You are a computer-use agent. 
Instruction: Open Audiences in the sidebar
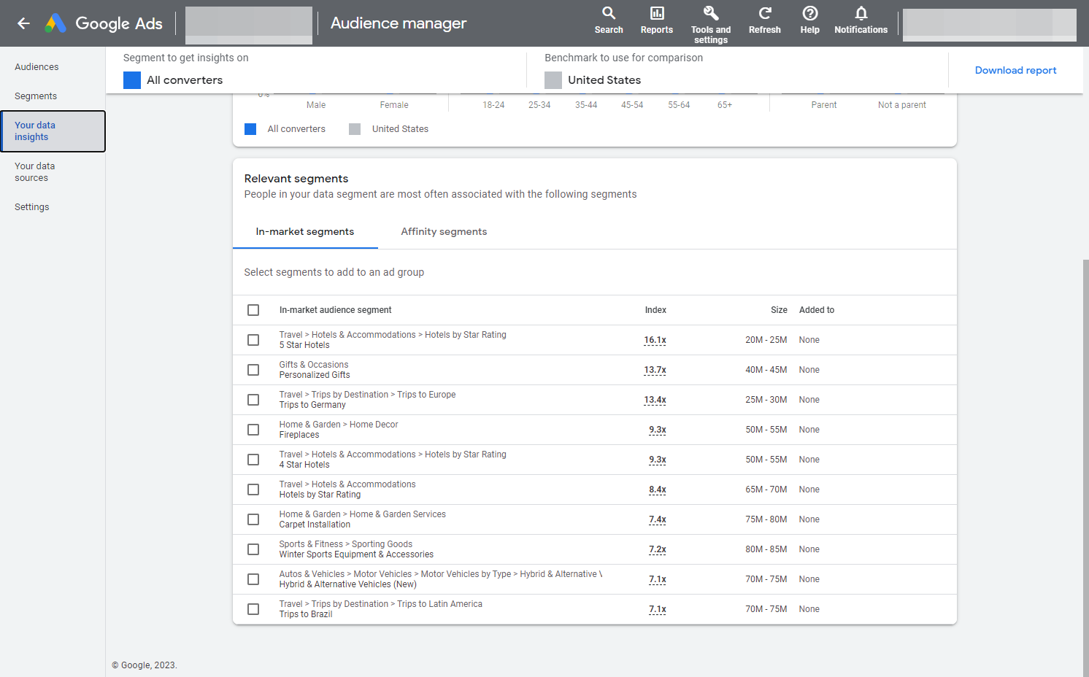click(x=36, y=67)
